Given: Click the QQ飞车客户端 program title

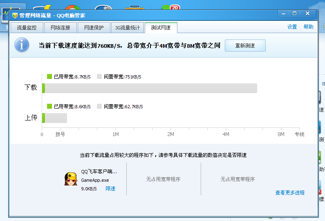Looking at the screenshot, I should point(99,172).
